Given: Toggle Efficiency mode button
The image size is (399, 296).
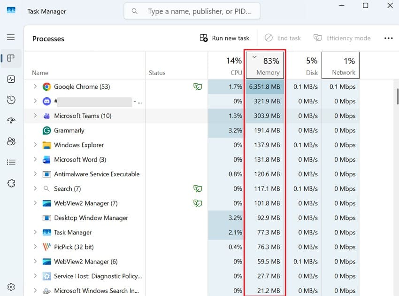Looking at the screenshot, I should pyautogui.click(x=342, y=38).
